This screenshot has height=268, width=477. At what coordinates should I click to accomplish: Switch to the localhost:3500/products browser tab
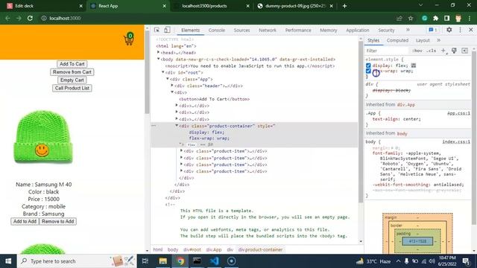203,6
